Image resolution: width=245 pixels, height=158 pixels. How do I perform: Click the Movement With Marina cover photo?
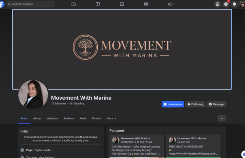click(122, 50)
